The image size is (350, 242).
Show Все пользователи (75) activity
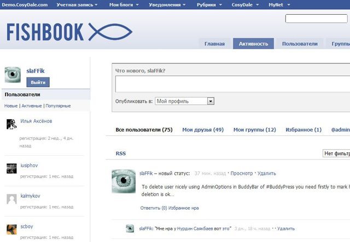144,130
